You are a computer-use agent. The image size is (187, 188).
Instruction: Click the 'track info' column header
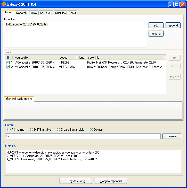click(125, 58)
